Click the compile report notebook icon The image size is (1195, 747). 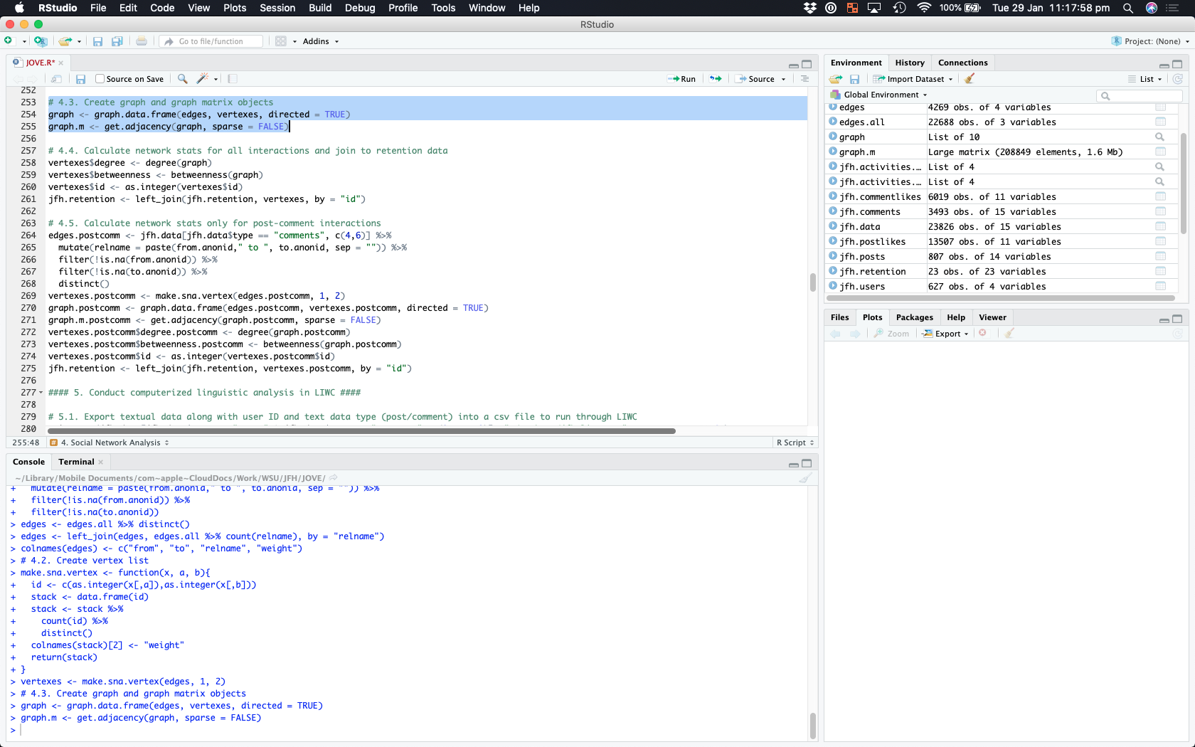tap(233, 79)
